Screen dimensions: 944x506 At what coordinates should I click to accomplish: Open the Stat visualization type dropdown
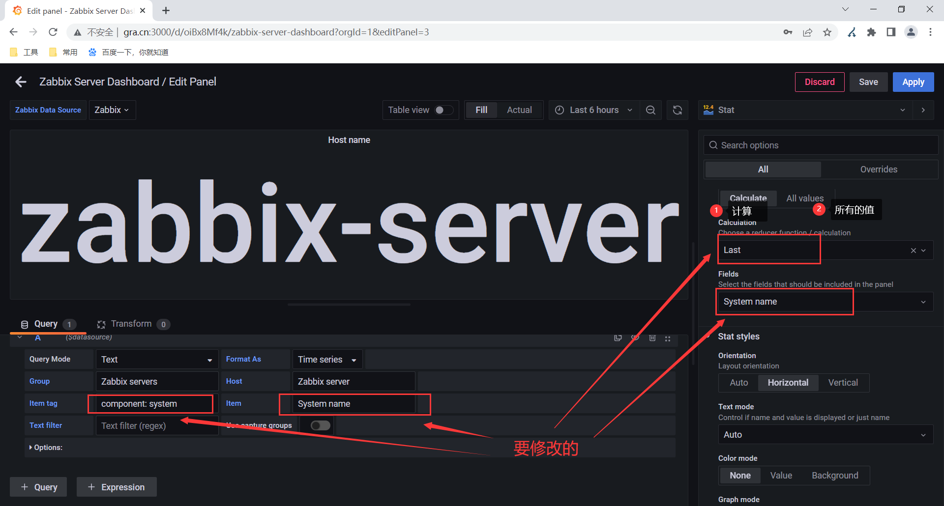pyautogui.click(x=805, y=110)
